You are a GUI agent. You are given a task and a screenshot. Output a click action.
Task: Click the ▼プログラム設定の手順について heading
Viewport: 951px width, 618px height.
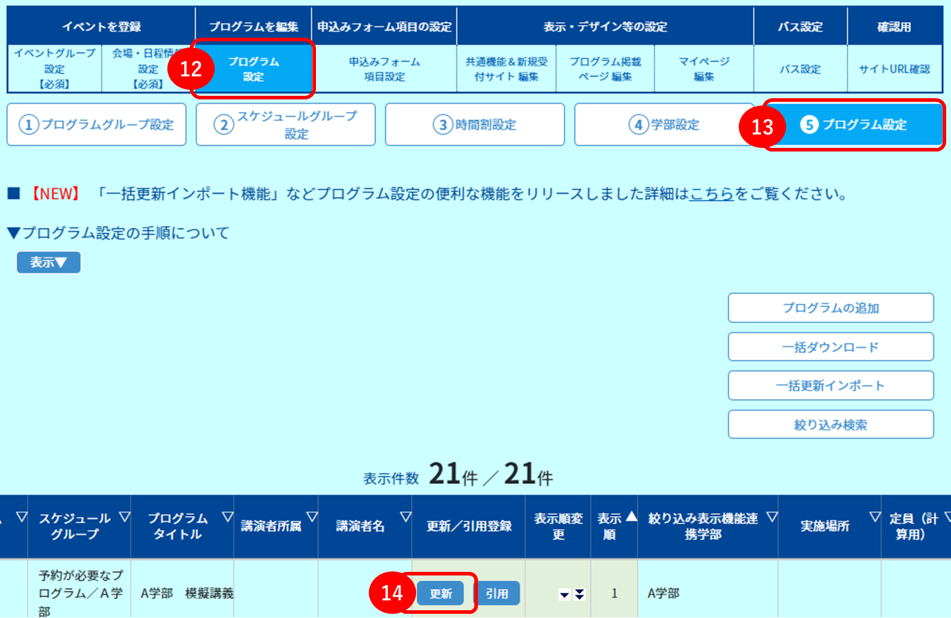[x=118, y=233]
